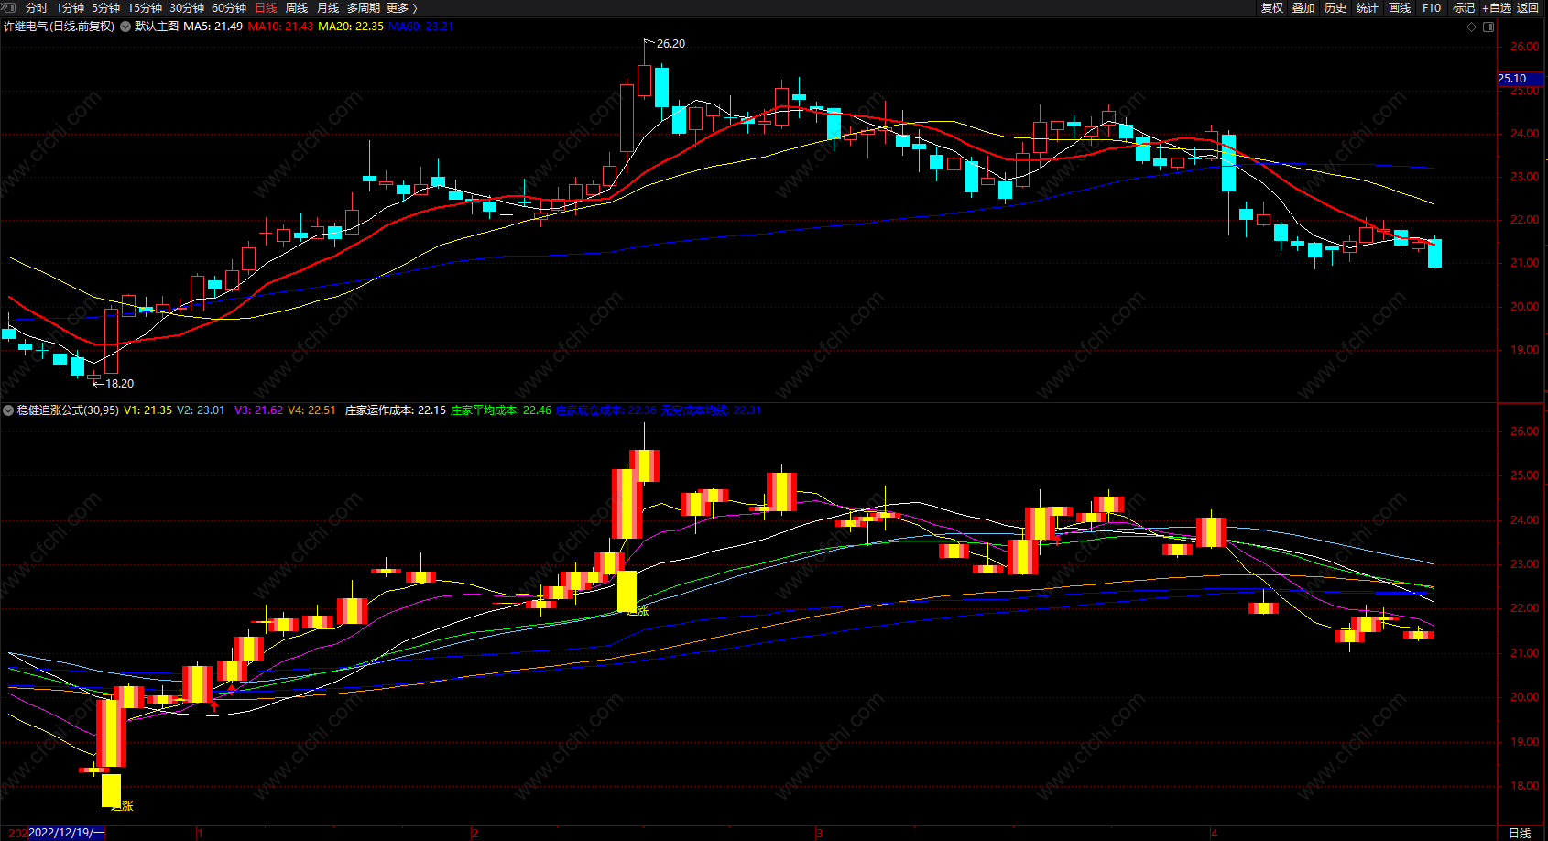
Task: Click the MA60: 23.21 label
Action: tap(421, 27)
